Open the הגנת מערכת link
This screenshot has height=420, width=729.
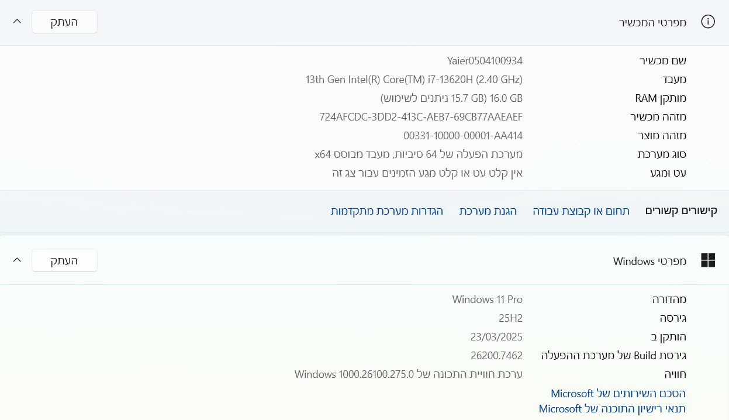coord(488,211)
